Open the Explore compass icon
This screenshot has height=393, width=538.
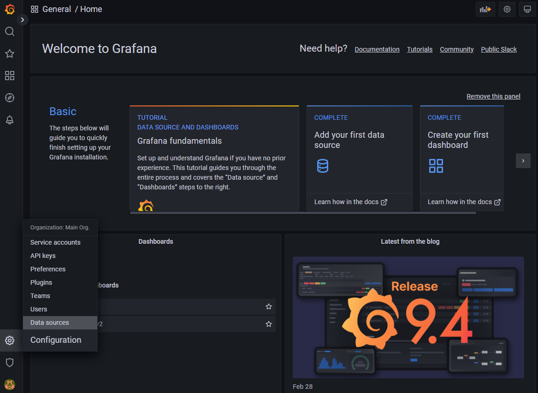click(x=10, y=98)
